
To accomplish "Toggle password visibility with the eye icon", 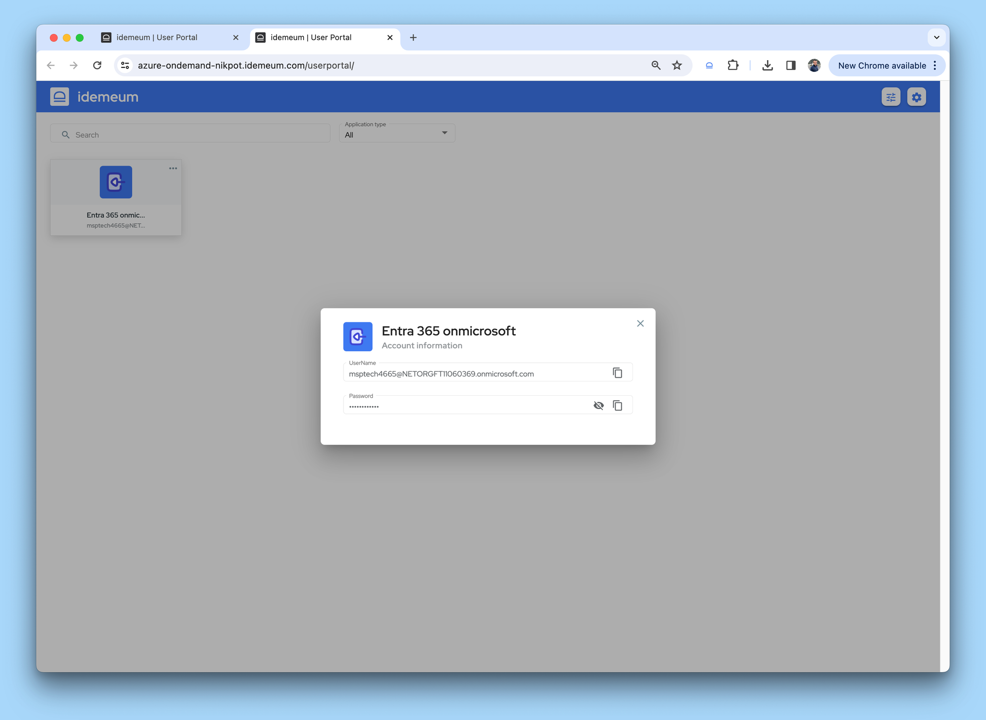I will pyautogui.click(x=599, y=405).
